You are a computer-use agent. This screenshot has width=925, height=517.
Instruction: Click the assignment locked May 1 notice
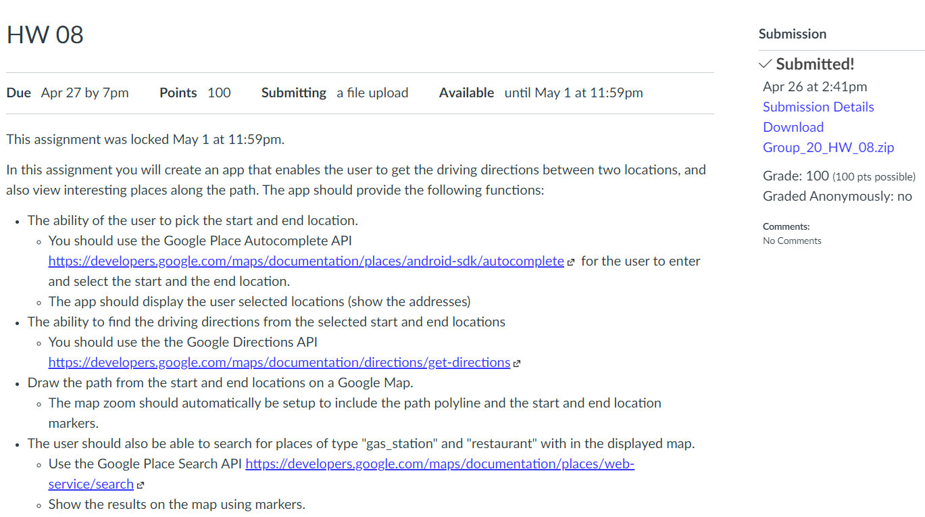(x=145, y=140)
